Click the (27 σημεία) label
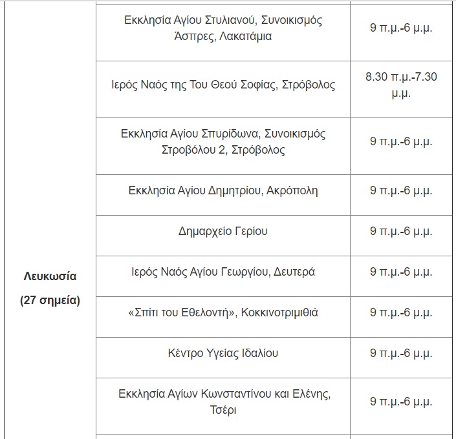Viewport: 456px width, 439px height. (x=50, y=300)
